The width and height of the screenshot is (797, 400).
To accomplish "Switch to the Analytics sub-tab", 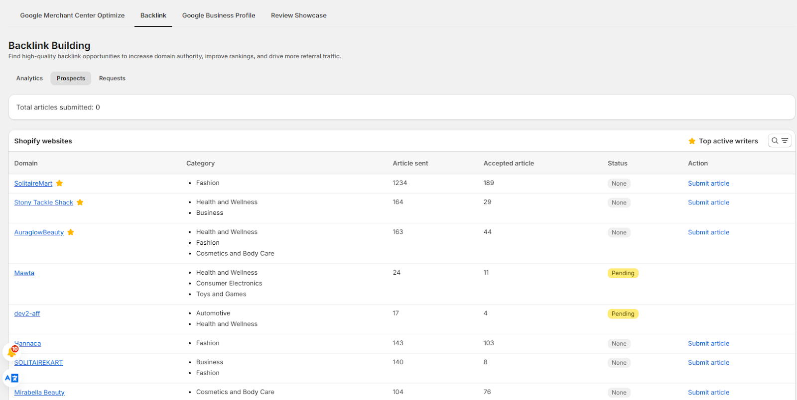I will coord(29,78).
